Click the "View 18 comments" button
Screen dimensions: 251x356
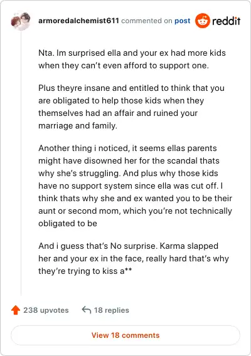125,335
